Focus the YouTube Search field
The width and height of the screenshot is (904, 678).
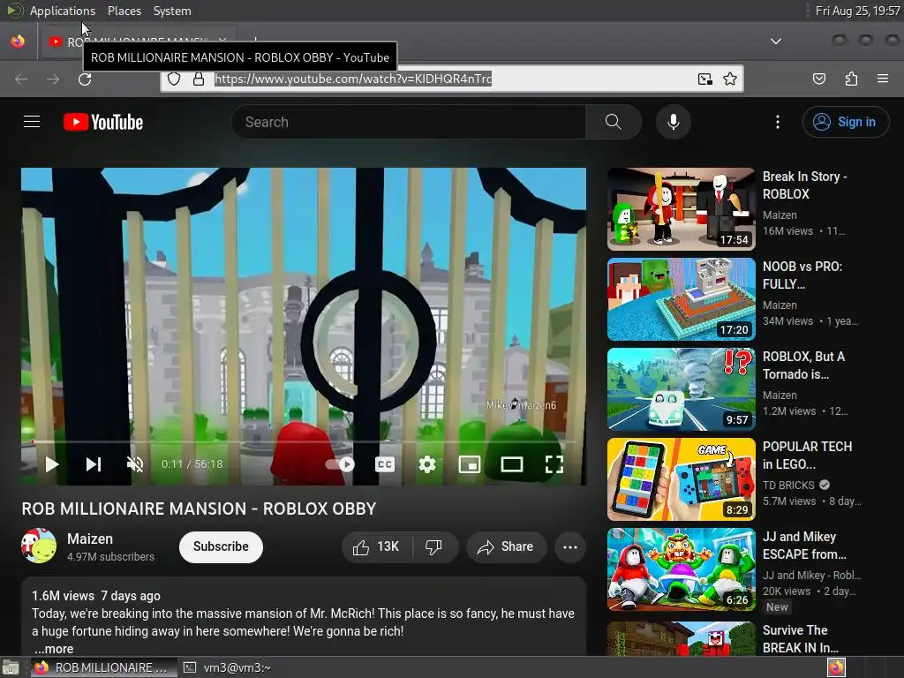[x=408, y=122]
